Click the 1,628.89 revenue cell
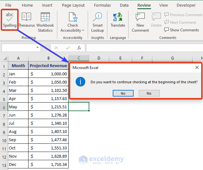Viewport: 203px width, 170px height. tap(48, 156)
